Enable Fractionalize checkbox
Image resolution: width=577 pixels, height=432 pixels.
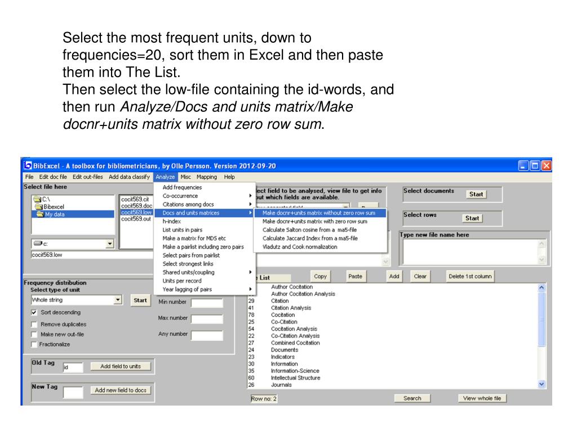click(34, 344)
